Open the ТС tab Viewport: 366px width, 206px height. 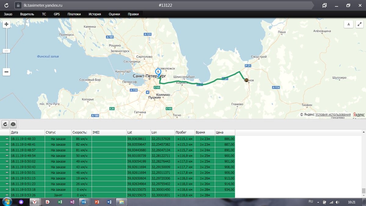(x=44, y=14)
